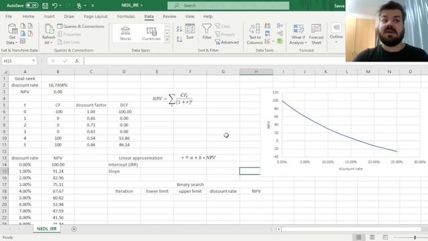The image size is (428, 241).
Task: Click into the Search box
Action: pos(228,5)
